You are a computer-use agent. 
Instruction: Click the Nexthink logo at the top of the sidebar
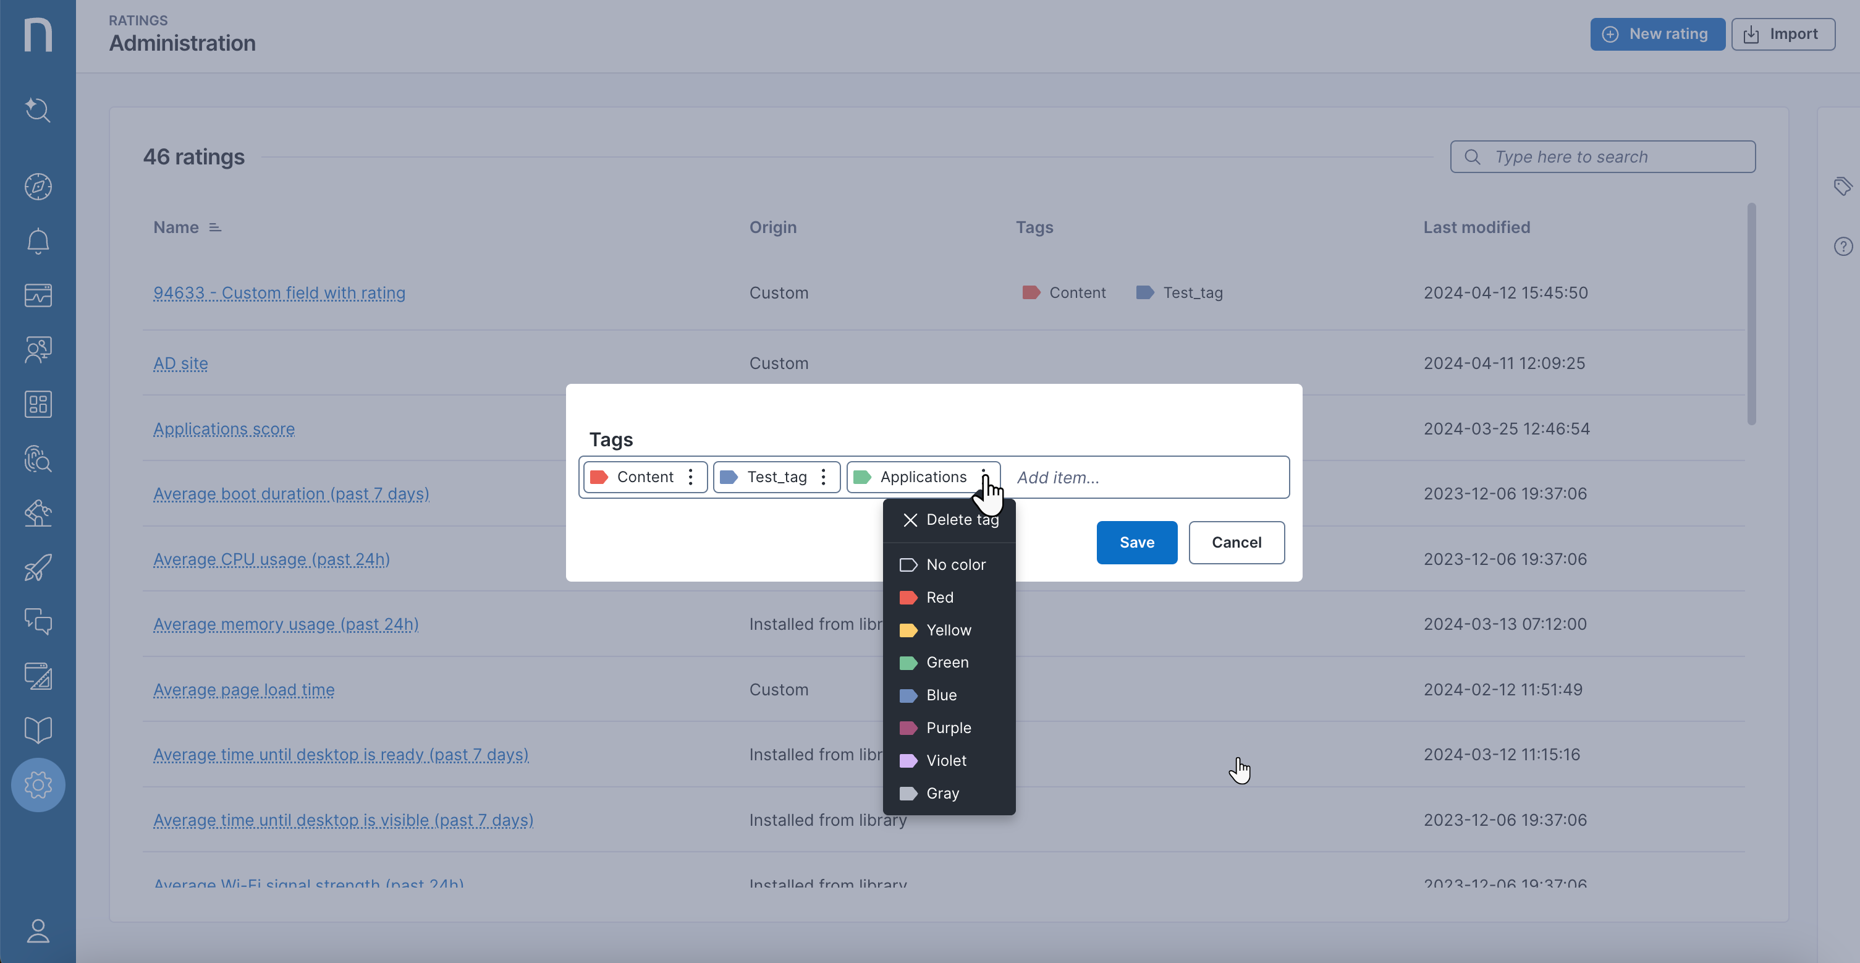38,35
